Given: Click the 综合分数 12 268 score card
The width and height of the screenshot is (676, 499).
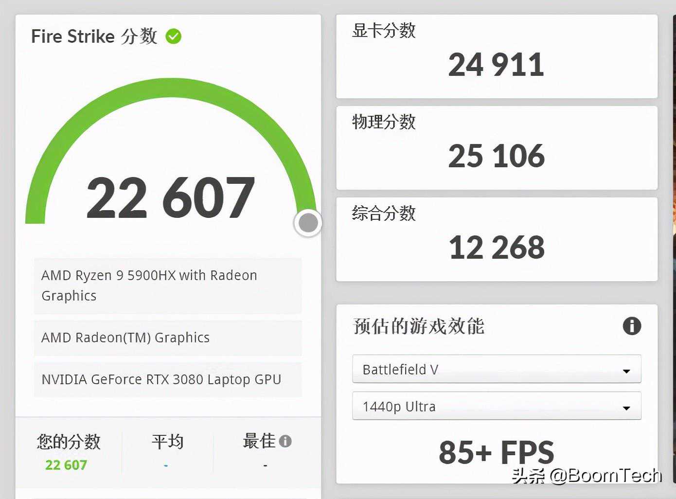Looking at the screenshot, I should pyautogui.click(x=496, y=239).
